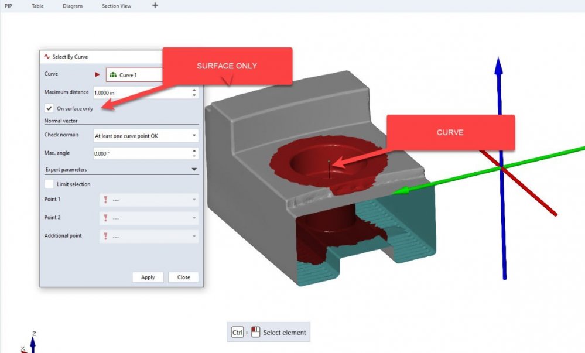Click the red arrow next to Curve
585x353 pixels.
pyautogui.click(x=97, y=75)
